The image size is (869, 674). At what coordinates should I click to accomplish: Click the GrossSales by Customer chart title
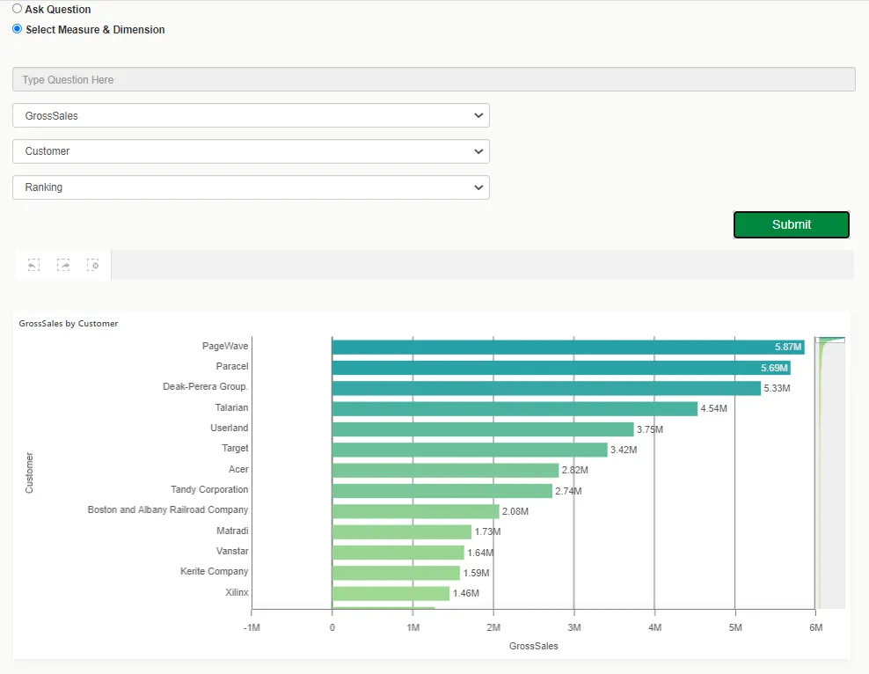point(69,323)
